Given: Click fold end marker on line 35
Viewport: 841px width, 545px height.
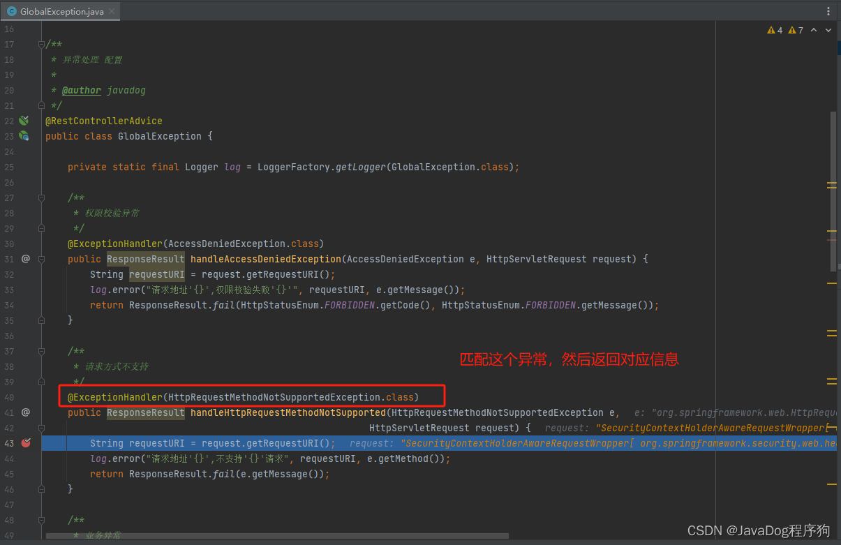Looking at the screenshot, I should coord(42,320).
